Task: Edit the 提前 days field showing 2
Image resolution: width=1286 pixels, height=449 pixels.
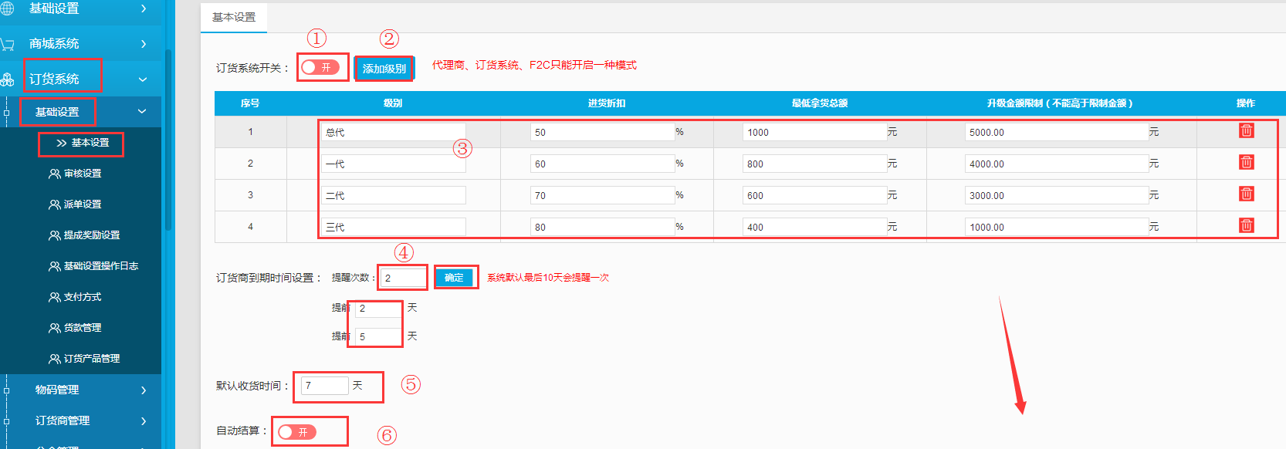Action: point(378,308)
